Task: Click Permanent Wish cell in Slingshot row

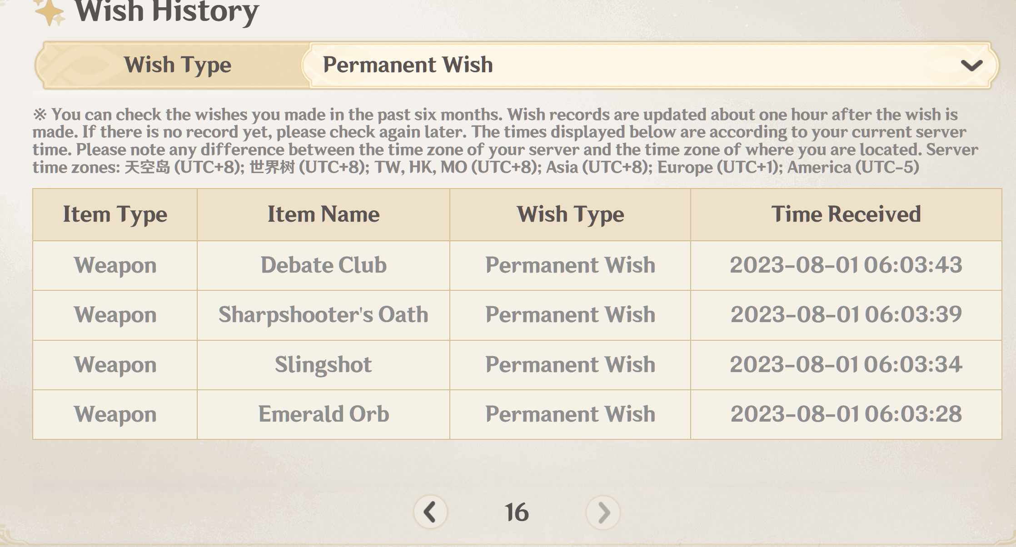Action: [x=570, y=365]
